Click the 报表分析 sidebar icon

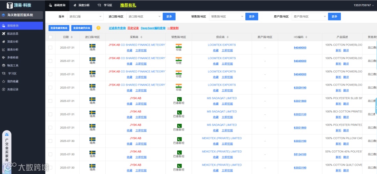(x=3, y=50)
